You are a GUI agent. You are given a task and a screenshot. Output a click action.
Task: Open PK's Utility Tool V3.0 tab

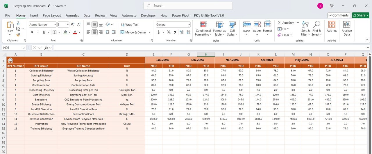point(208,16)
